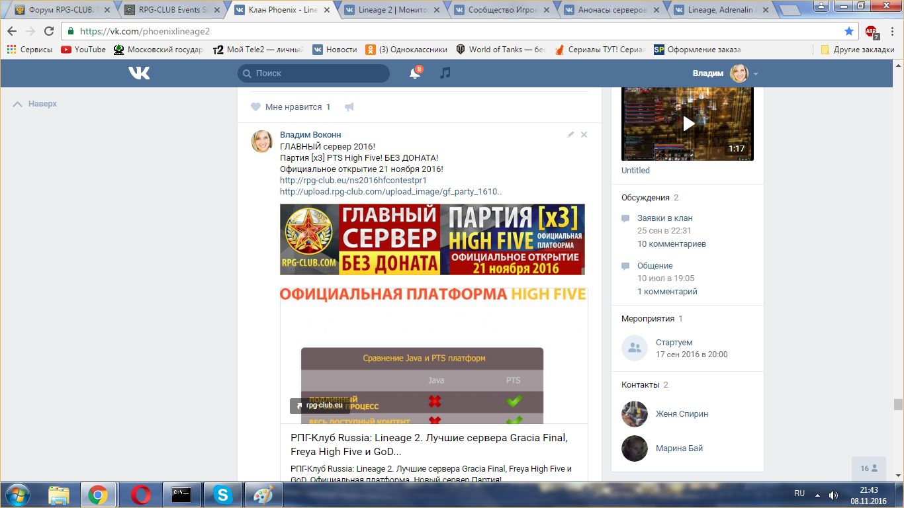This screenshot has height=508, width=904.
Task: Open the РПГ-Клуб Russia link title
Action: (429, 444)
